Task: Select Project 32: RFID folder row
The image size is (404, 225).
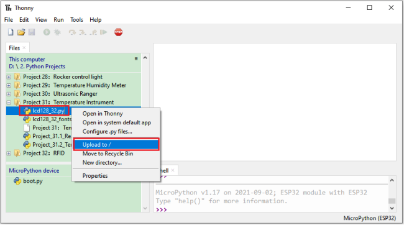Action: click(44, 154)
